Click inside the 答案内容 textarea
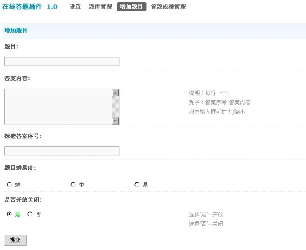 (58, 107)
